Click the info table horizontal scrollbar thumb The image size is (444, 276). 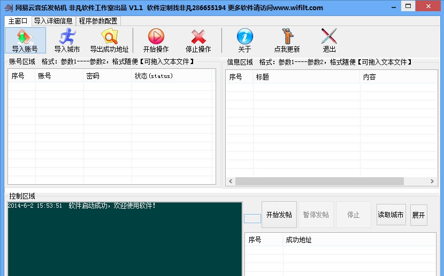319,181
